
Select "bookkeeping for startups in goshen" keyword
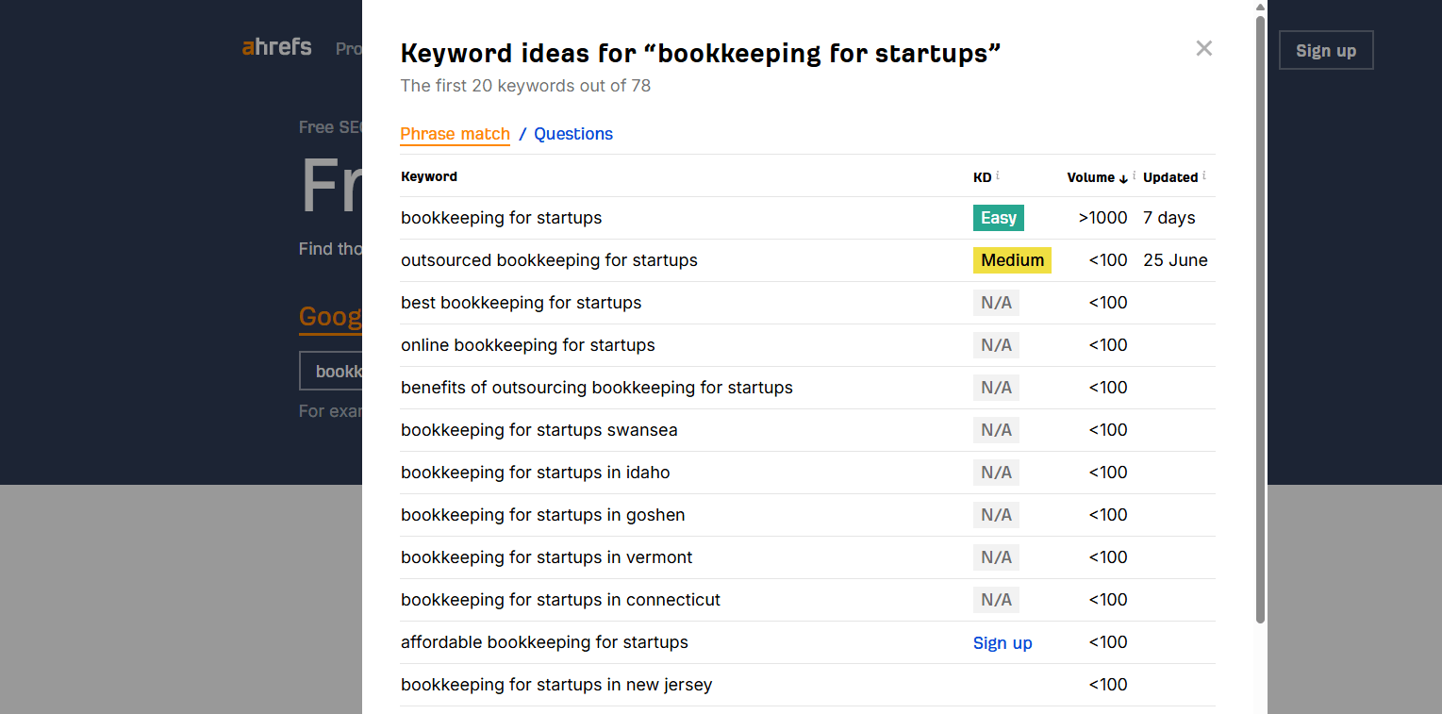click(x=543, y=515)
